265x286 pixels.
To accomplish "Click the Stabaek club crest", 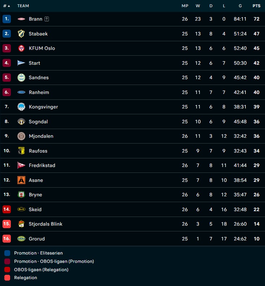I will pyautogui.click(x=21, y=34).
